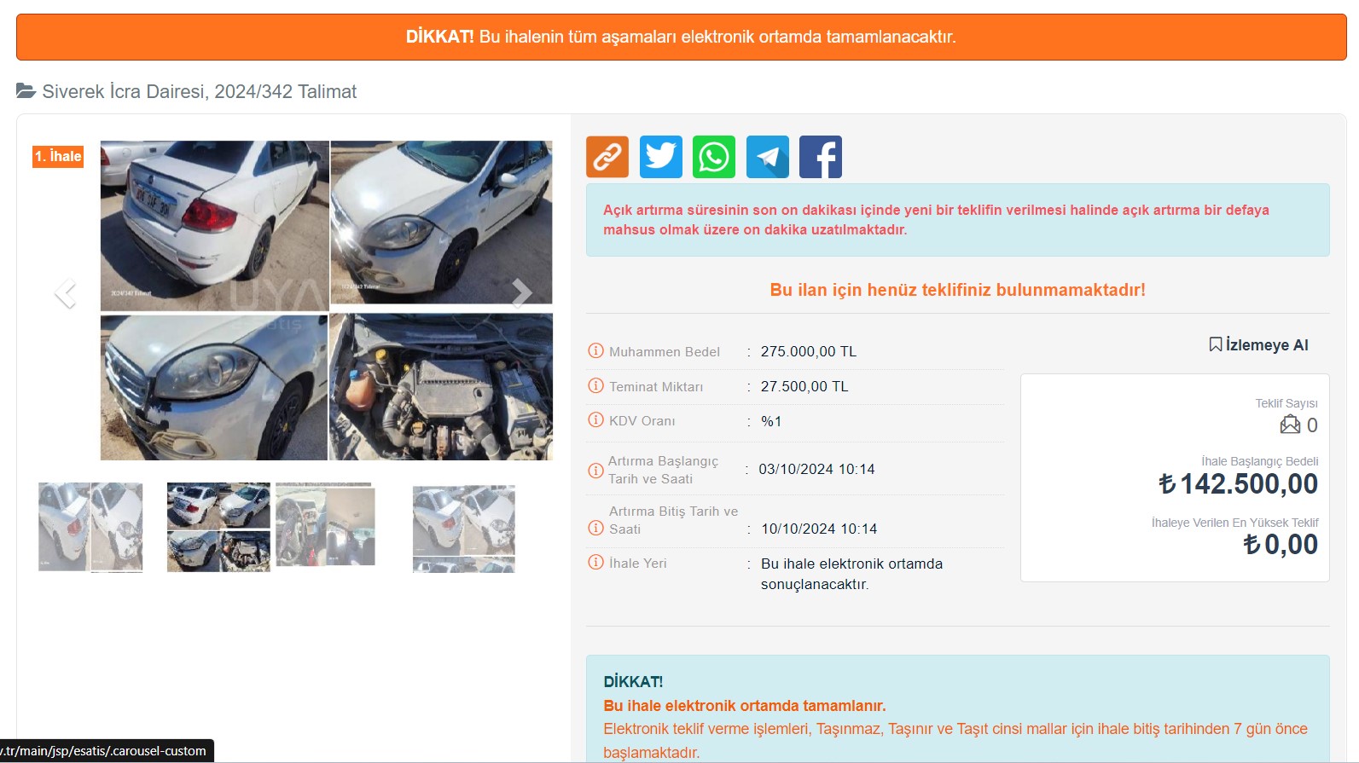Share the listing via WhatsApp

coord(713,157)
